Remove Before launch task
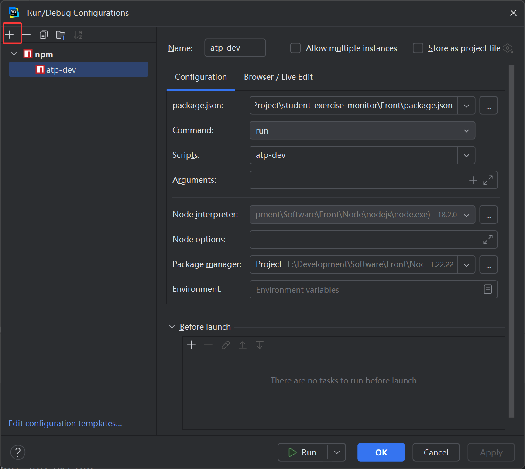Viewport: 525px width, 469px height. tap(208, 345)
